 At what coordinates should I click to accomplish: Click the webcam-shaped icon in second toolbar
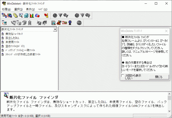(69, 23)
